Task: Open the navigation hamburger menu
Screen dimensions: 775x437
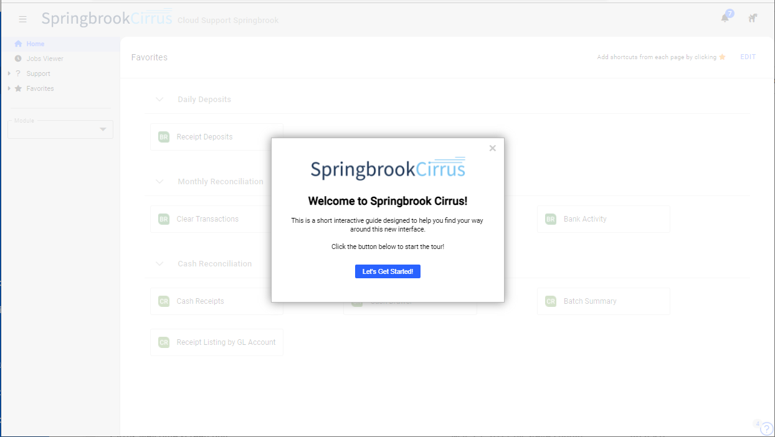Action: pyautogui.click(x=22, y=19)
